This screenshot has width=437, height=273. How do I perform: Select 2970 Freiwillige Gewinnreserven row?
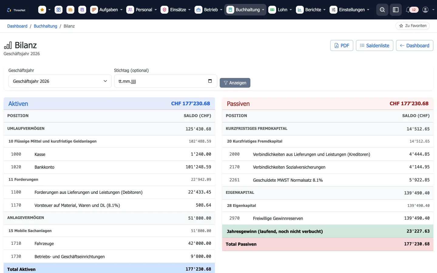pos(328,218)
